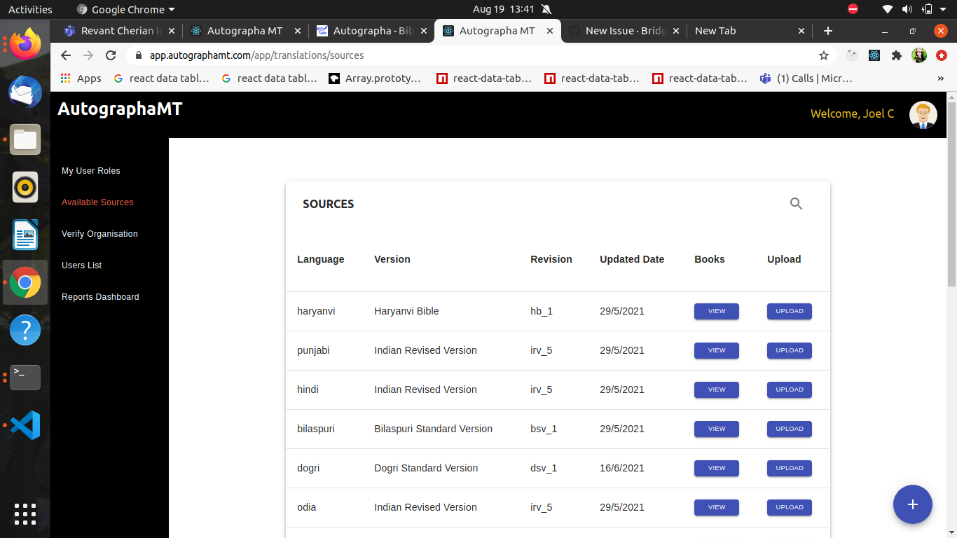Switch to the New Issue Bridge tab
Screen dimensions: 957x538
(x=620, y=31)
